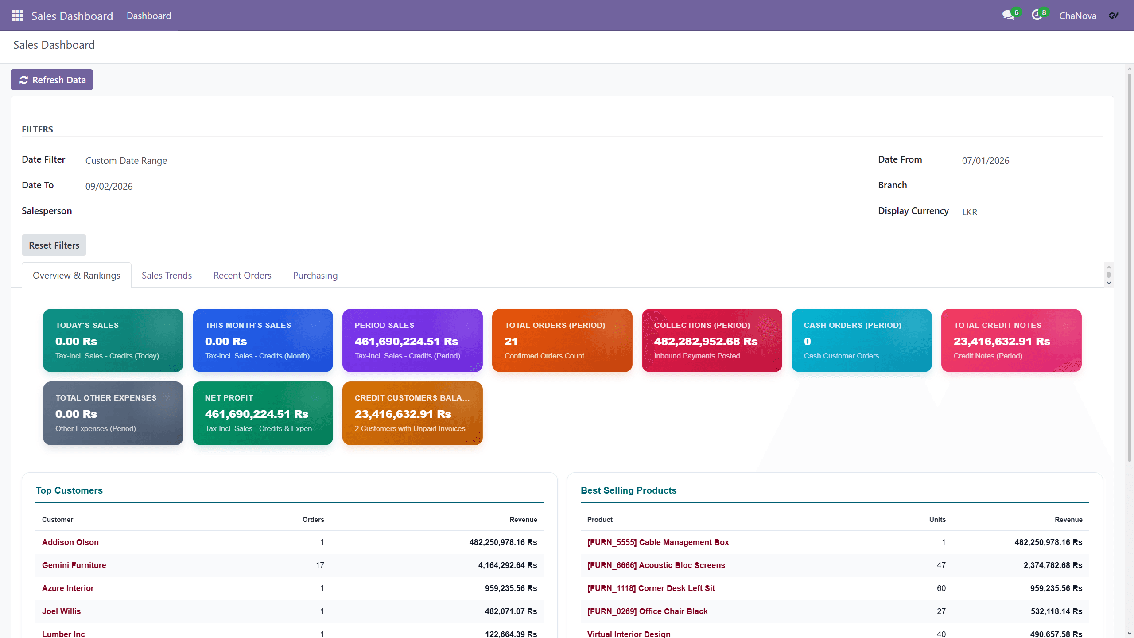Viewport: 1134px width, 638px height.
Task: Open the apps grid menu icon
Action: [17, 16]
